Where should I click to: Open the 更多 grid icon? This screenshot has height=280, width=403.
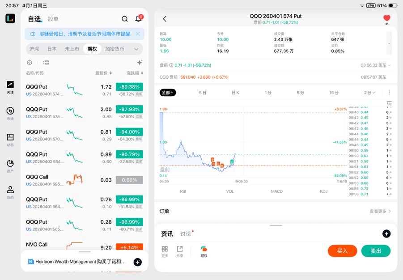(x=165, y=251)
